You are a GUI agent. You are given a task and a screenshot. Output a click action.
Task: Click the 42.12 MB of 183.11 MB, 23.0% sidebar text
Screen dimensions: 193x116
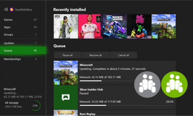[23, 97]
